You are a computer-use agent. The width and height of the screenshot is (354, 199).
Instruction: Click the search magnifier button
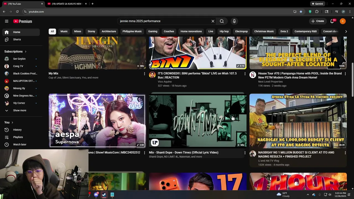(x=222, y=21)
